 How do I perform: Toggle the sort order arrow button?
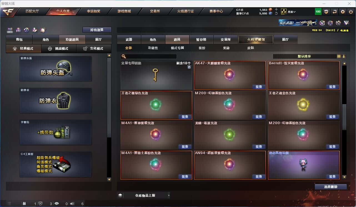point(344,56)
